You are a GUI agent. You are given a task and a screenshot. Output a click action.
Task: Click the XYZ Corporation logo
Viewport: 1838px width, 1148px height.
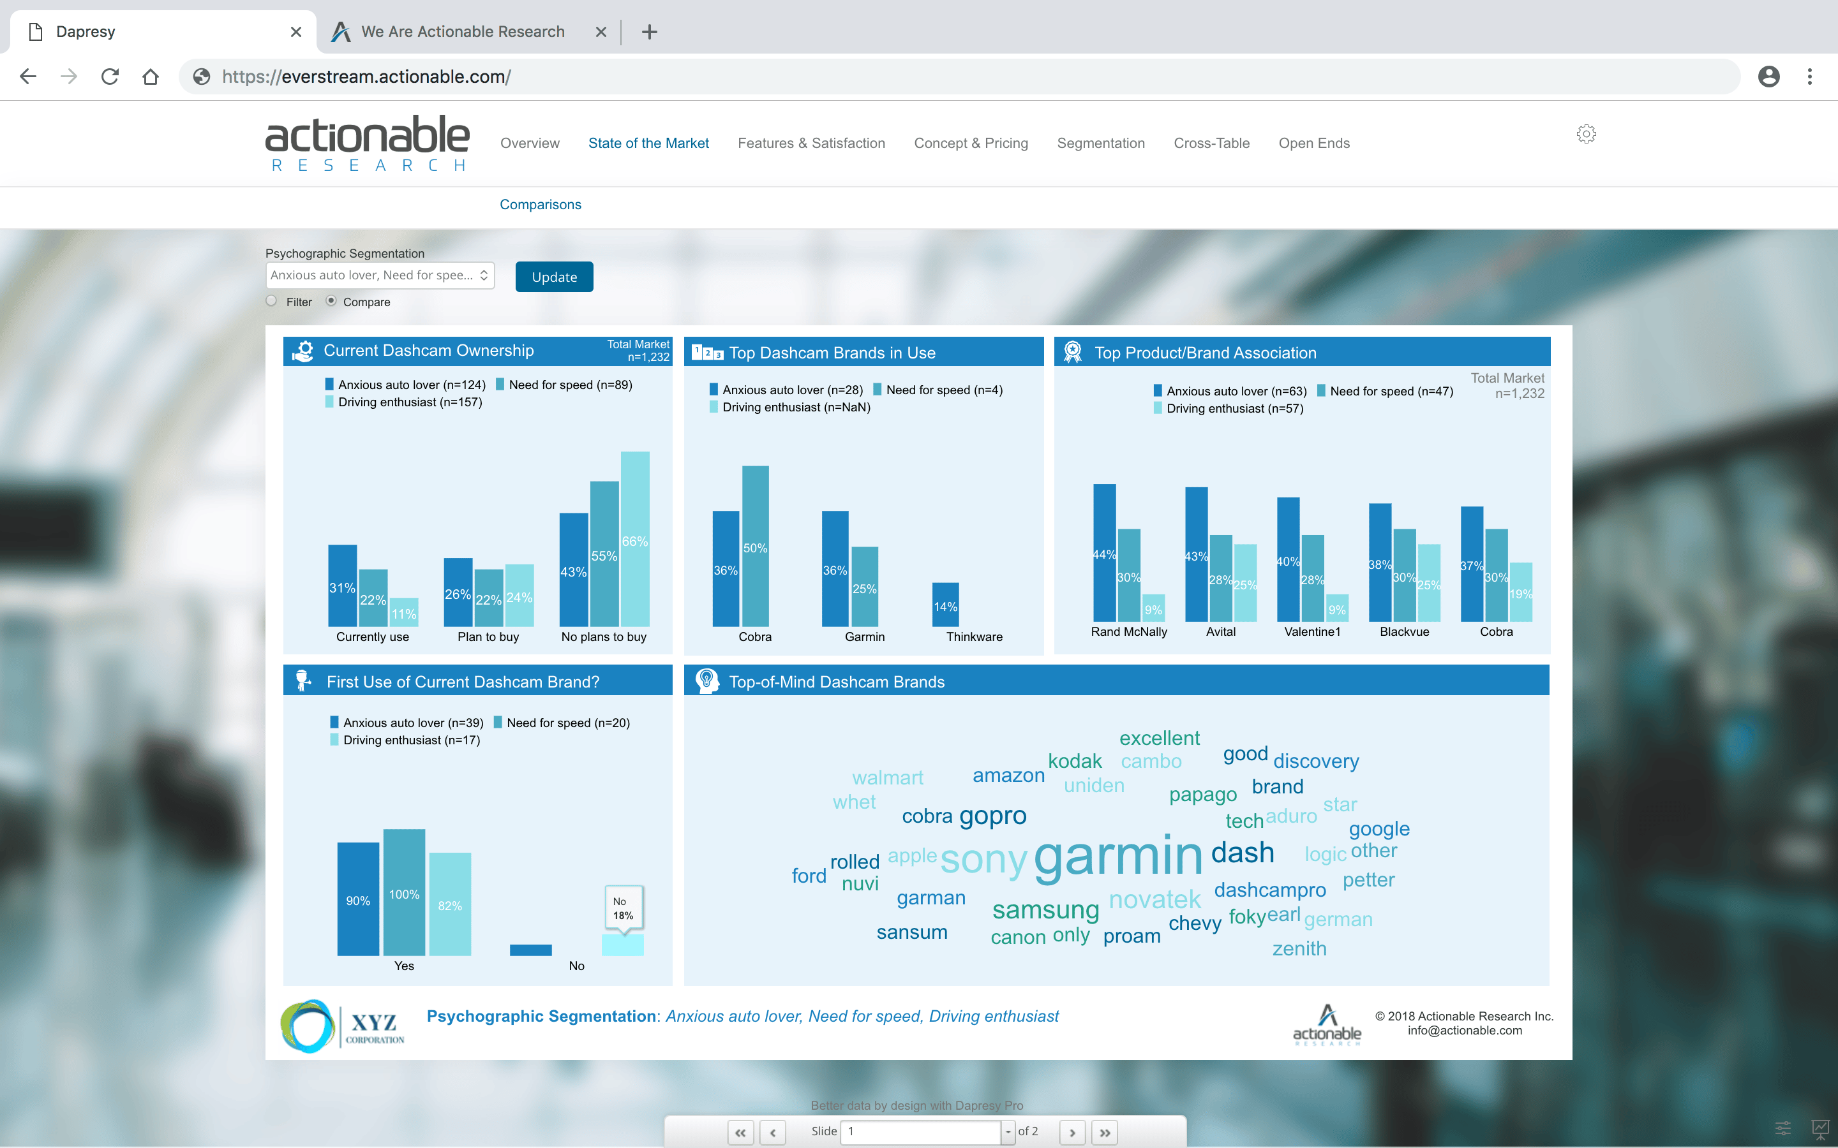pos(343,1027)
